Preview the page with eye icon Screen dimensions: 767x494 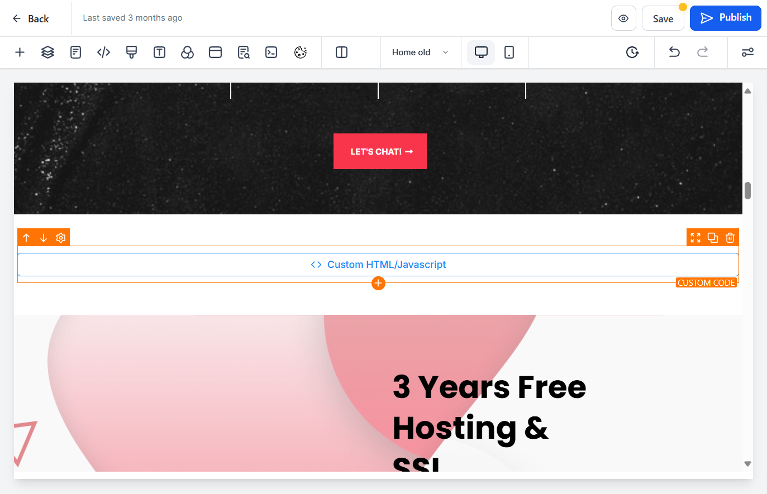(623, 18)
